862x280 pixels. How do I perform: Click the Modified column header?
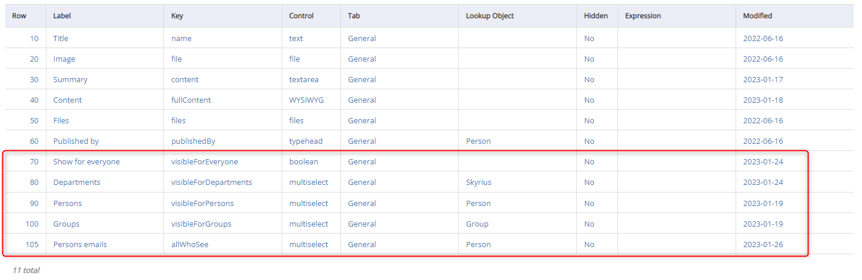click(757, 16)
